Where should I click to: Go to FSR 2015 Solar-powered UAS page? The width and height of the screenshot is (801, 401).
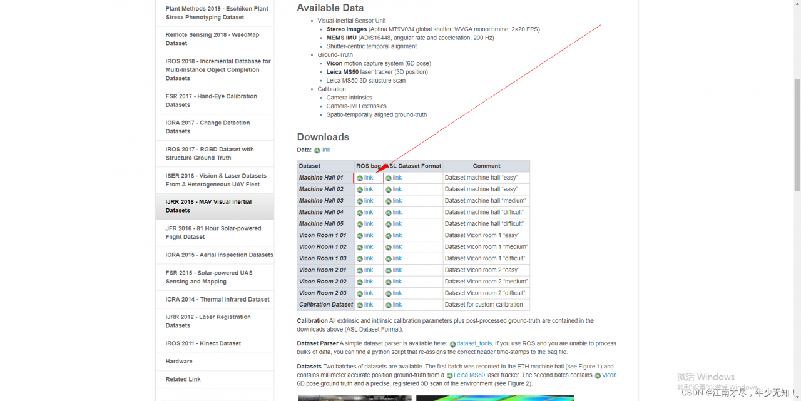(x=215, y=277)
